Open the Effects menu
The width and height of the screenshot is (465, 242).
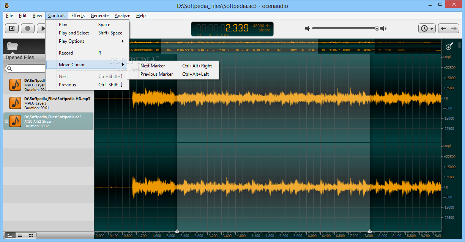pyautogui.click(x=78, y=16)
